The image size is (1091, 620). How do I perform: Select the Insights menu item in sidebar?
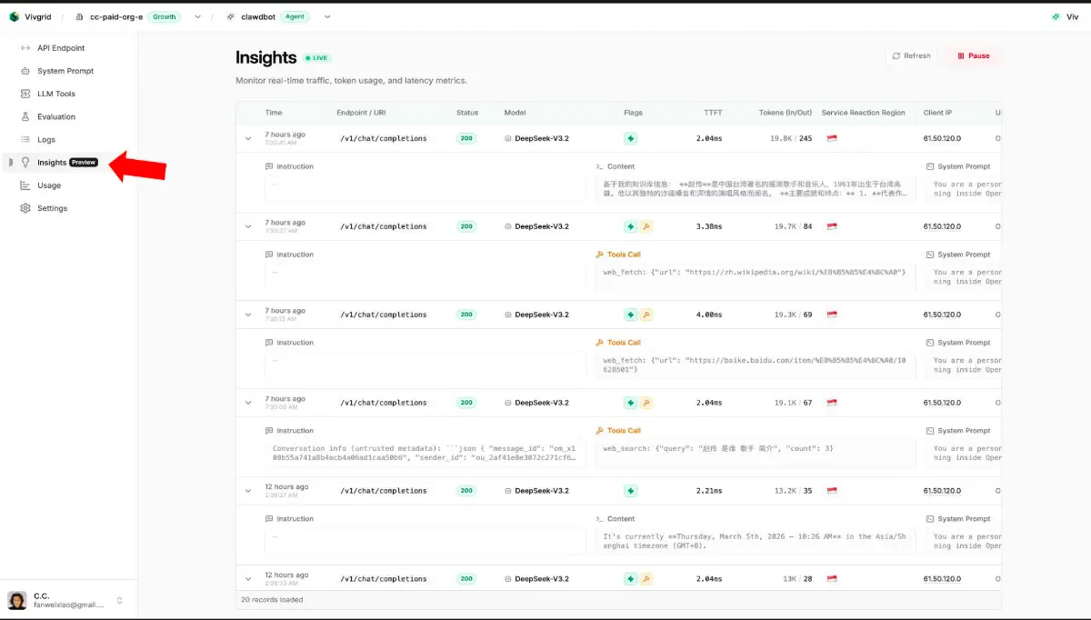[51, 162]
